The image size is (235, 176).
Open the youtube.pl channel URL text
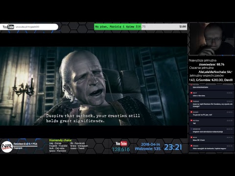(27, 27)
